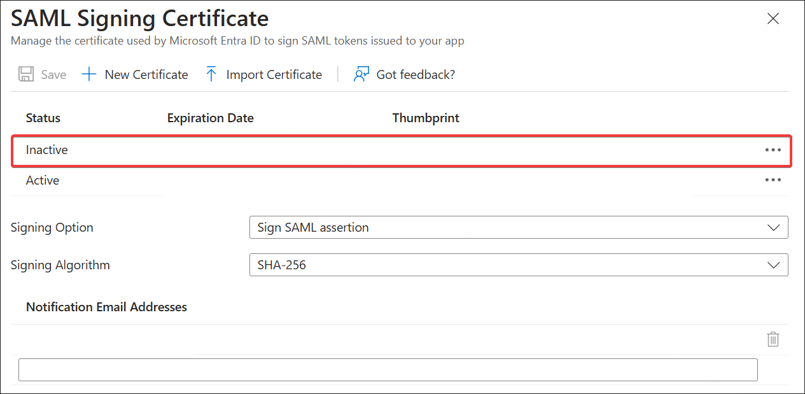The width and height of the screenshot is (805, 394).
Task: Open the ellipsis menu for the Active certificate
Action: point(773,180)
